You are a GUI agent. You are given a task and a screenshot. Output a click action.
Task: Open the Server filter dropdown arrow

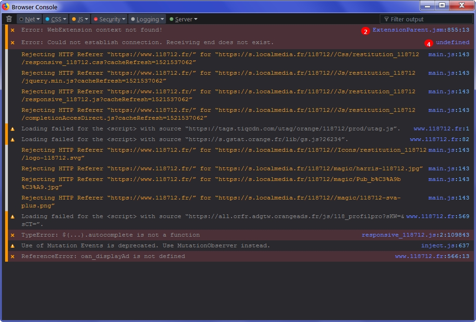196,19
